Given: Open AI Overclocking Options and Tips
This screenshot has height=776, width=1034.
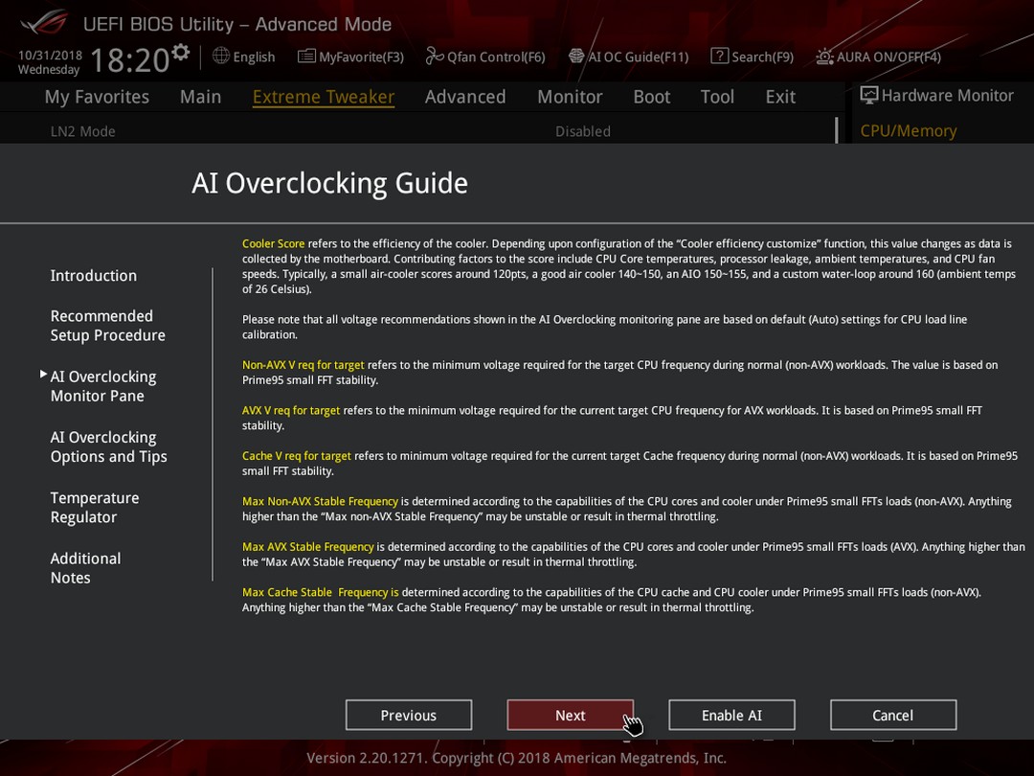Looking at the screenshot, I should click(108, 446).
